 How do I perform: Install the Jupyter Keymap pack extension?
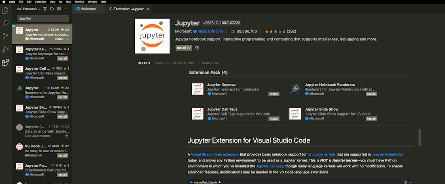pyautogui.click(x=274, y=94)
